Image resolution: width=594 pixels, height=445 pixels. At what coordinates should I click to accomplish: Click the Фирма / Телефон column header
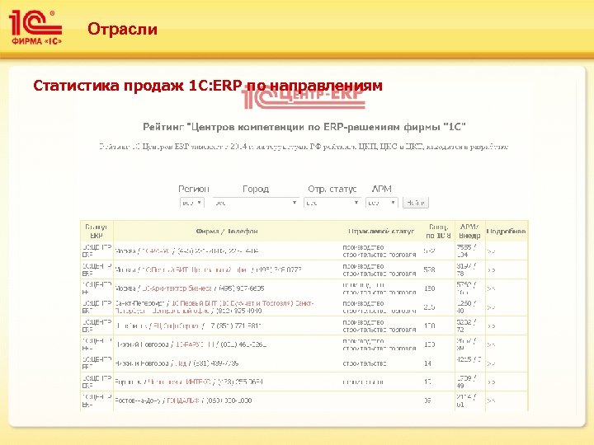(227, 231)
